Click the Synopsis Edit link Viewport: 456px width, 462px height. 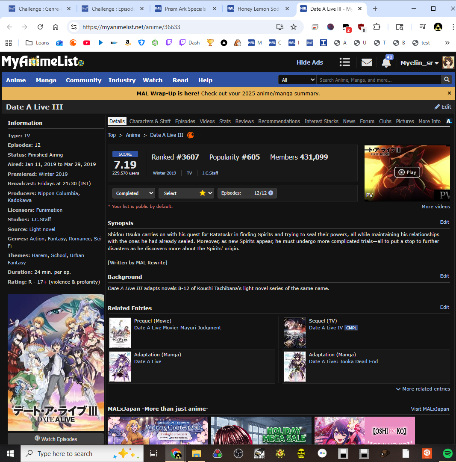(444, 222)
